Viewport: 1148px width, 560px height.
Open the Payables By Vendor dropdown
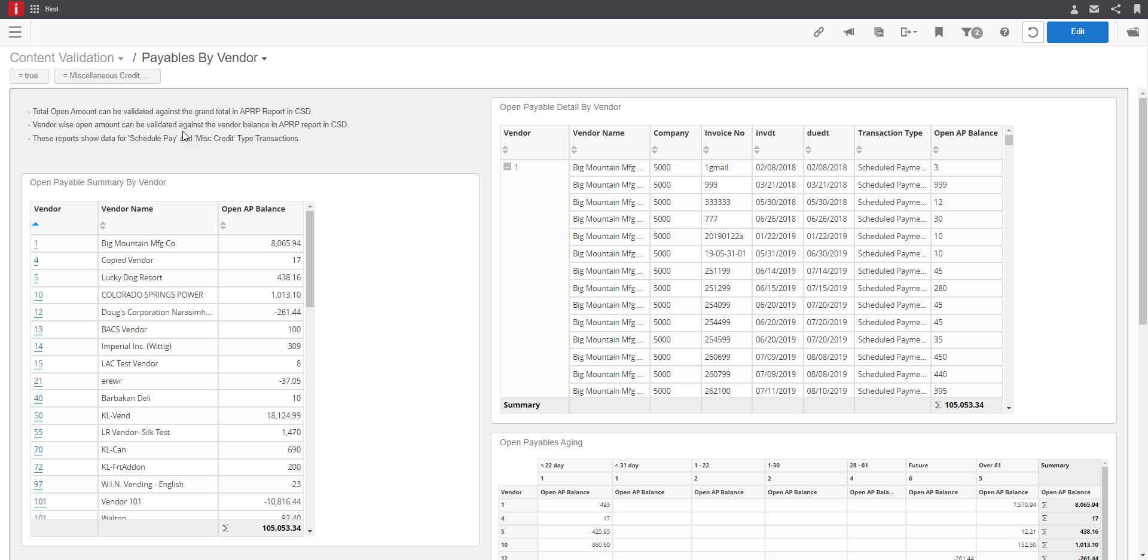(264, 58)
